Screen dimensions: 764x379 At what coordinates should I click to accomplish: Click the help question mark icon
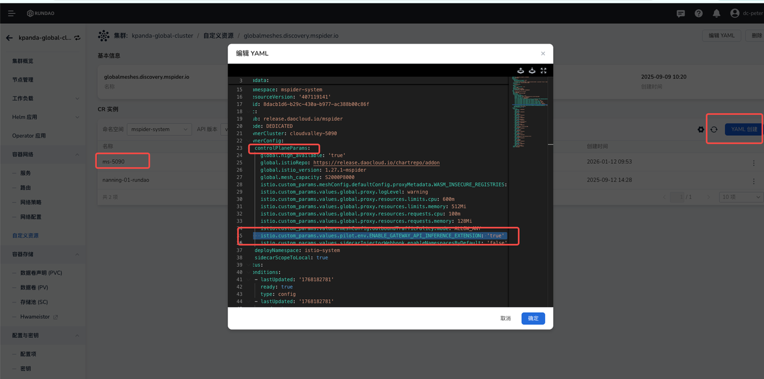pyautogui.click(x=698, y=13)
